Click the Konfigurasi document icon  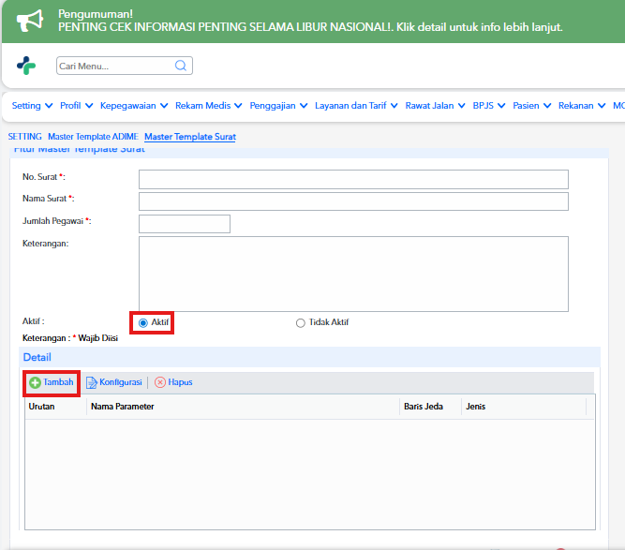pos(91,382)
